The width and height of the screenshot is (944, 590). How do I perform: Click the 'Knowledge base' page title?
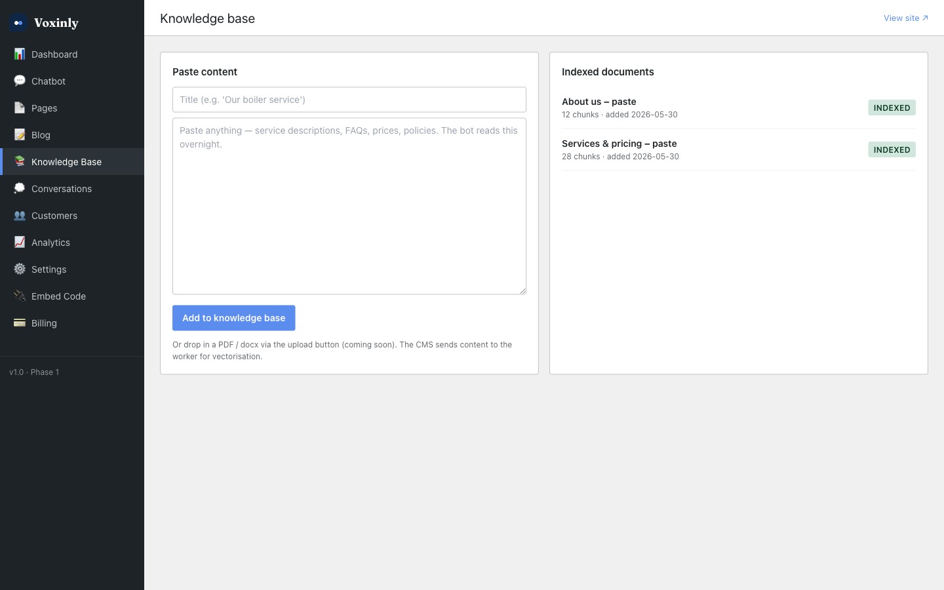(207, 18)
